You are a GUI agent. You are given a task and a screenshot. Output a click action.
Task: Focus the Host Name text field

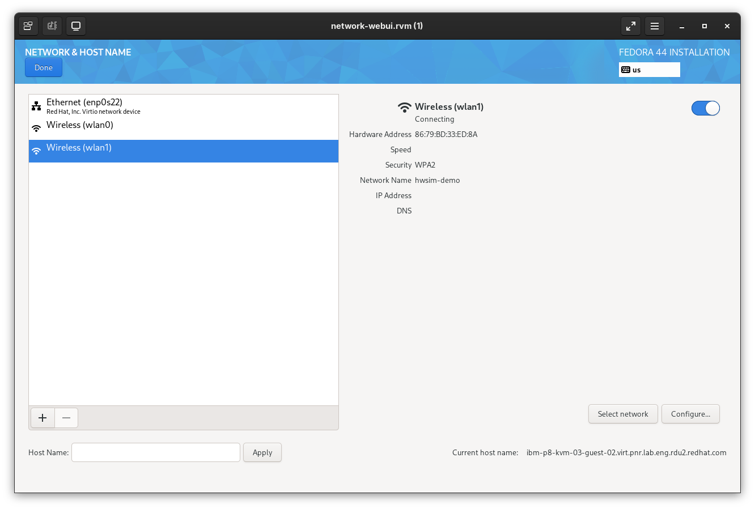[156, 452]
